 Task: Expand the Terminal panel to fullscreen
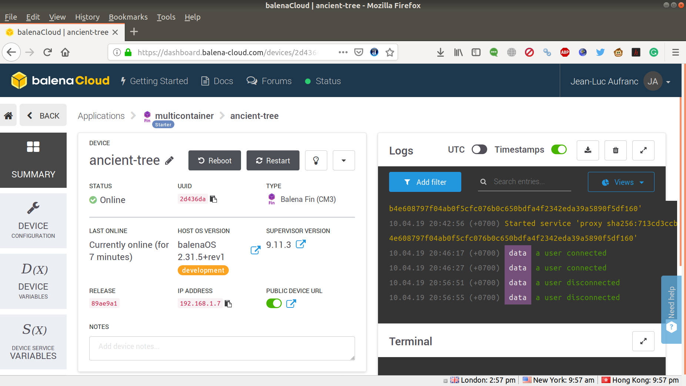[x=643, y=341]
